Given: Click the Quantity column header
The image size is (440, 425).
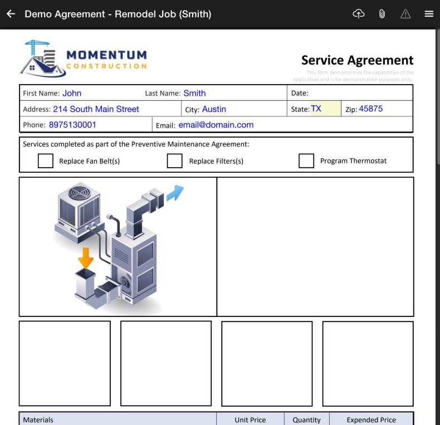Looking at the screenshot, I should click(306, 419).
